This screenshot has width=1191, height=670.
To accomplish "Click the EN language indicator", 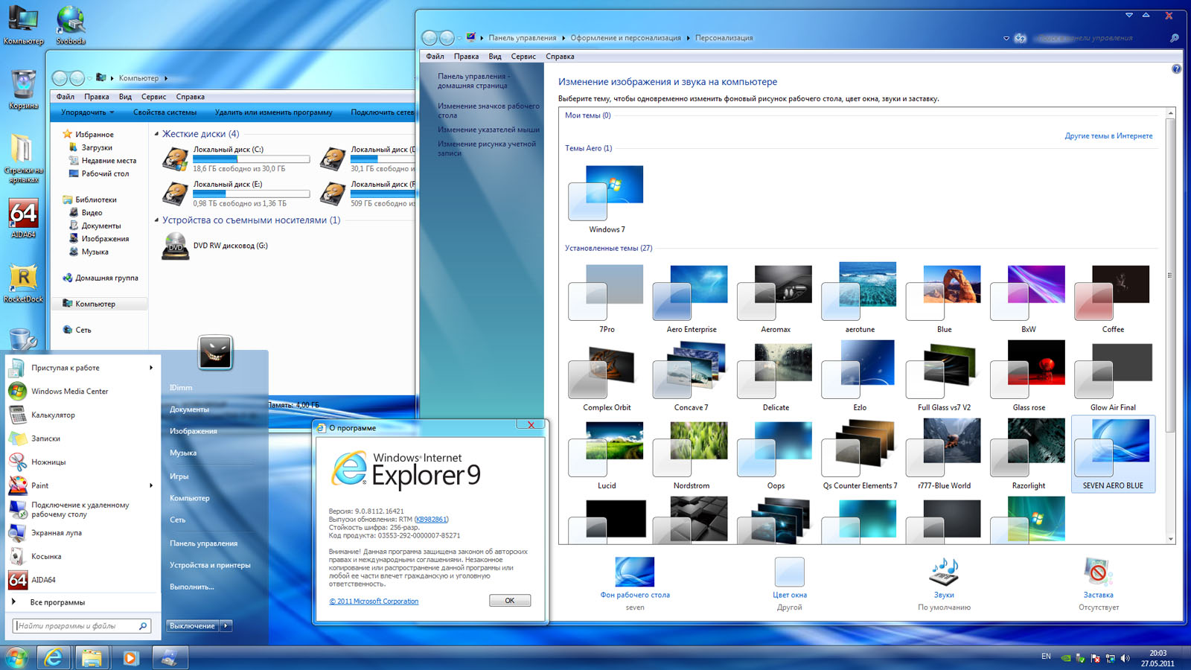I will point(1046,657).
